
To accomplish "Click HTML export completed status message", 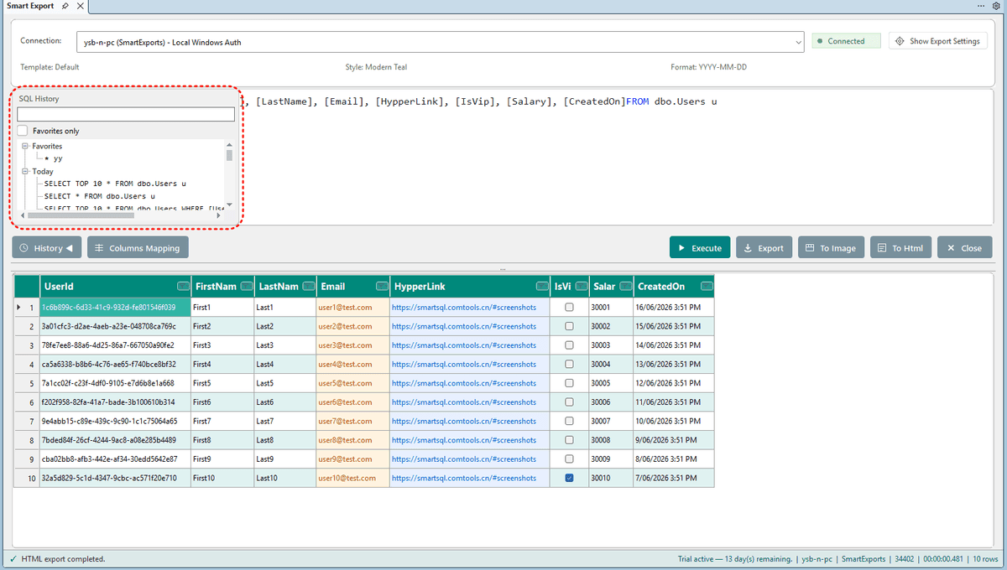I will tap(62, 558).
